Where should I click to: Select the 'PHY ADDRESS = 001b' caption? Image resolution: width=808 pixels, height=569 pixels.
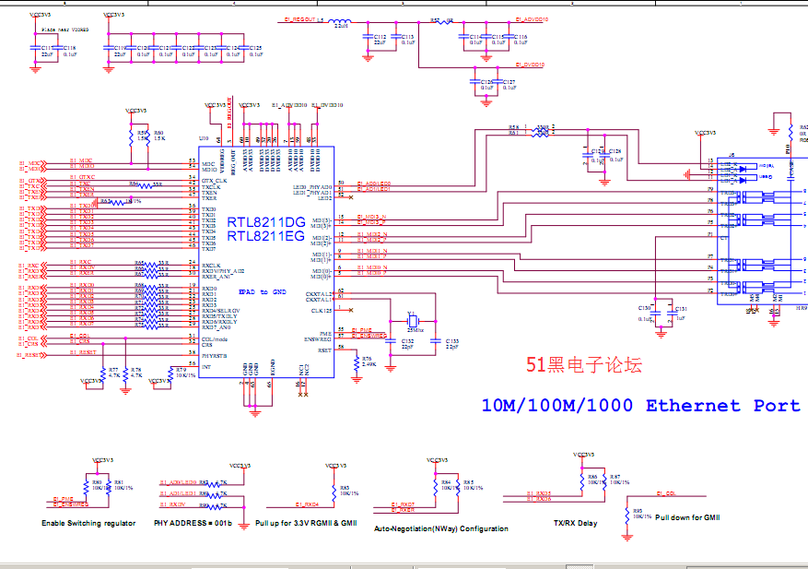point(193,523)
